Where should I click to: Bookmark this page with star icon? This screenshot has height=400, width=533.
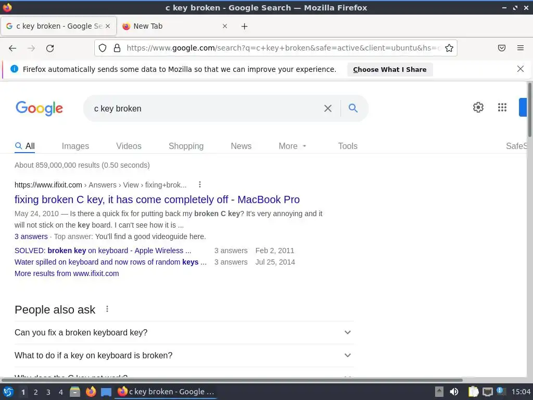pos(449,48)
